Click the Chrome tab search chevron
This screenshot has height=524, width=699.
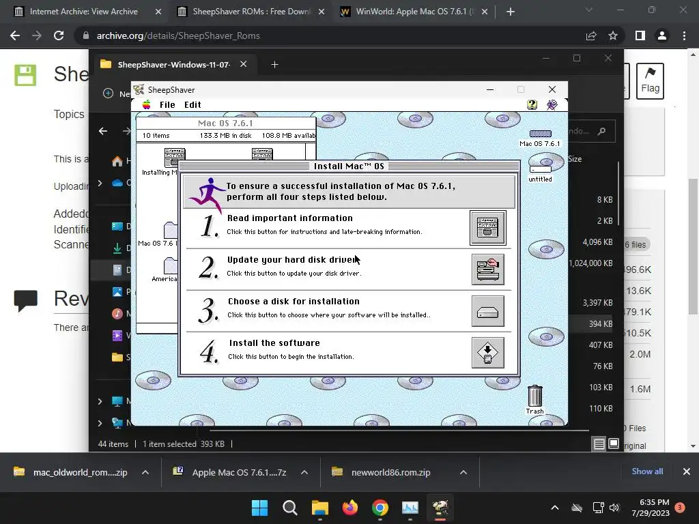pyautogui.click(x=589, y=10)
